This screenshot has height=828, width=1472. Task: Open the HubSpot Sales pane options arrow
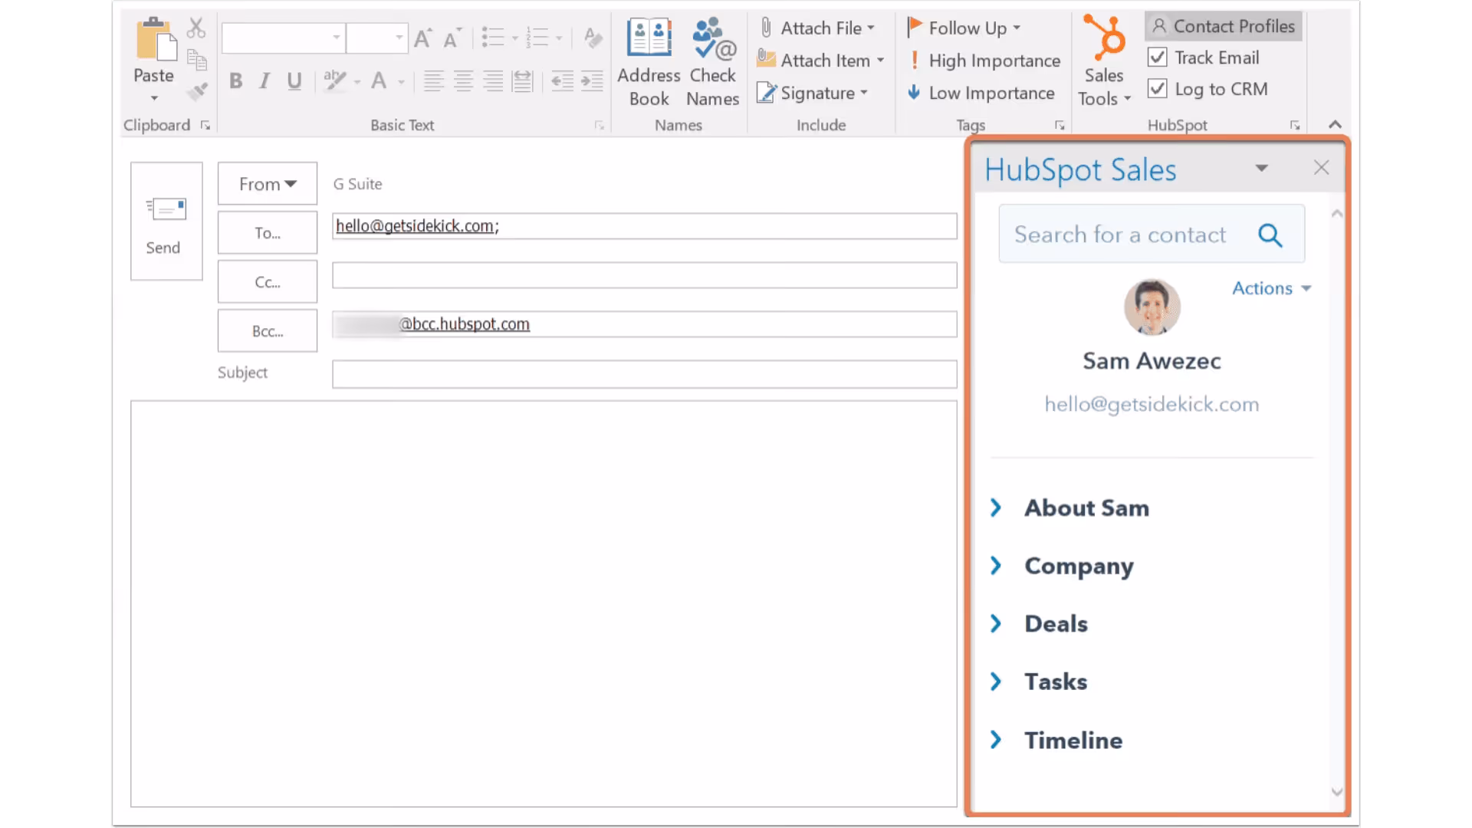(x=1262, y=168)
